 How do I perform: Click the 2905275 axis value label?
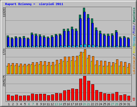pyautogui.click(x=4, y=81)
